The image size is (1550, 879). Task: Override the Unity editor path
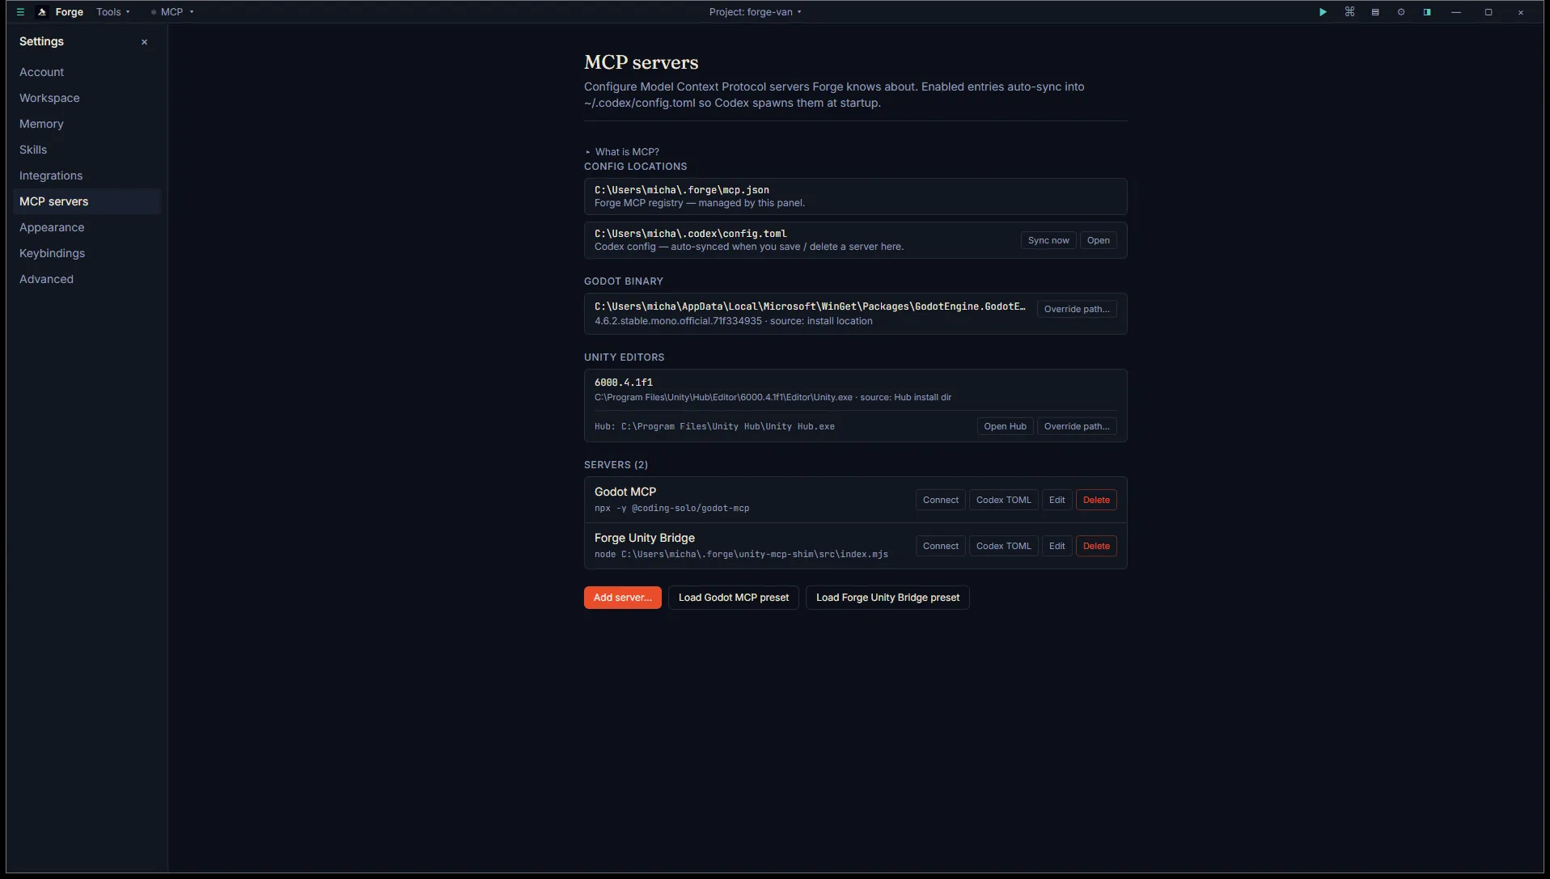1077,426
